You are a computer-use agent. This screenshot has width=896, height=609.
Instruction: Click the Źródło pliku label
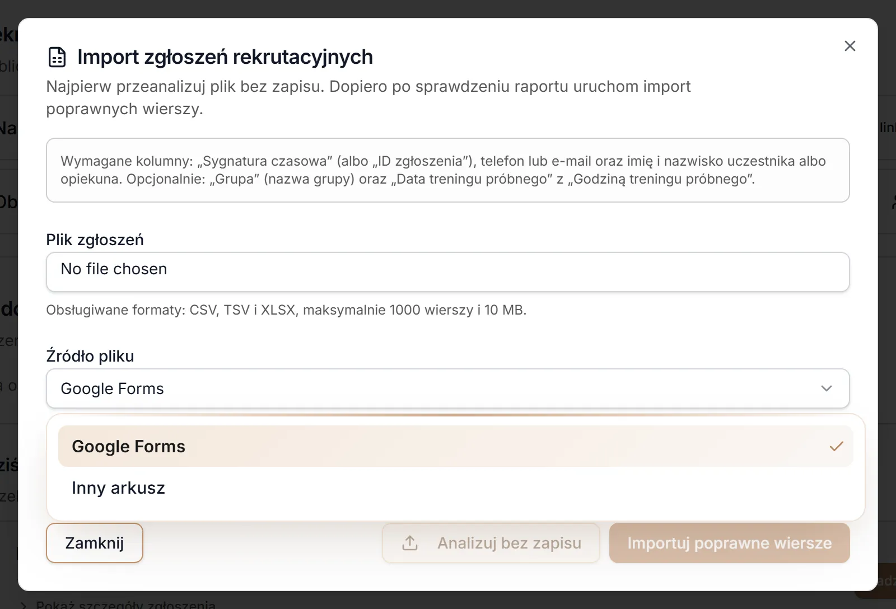(x=90, y=356)
